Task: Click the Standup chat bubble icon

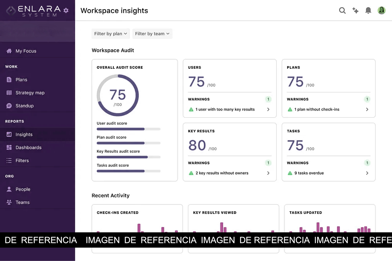Action: pos(9,106)
